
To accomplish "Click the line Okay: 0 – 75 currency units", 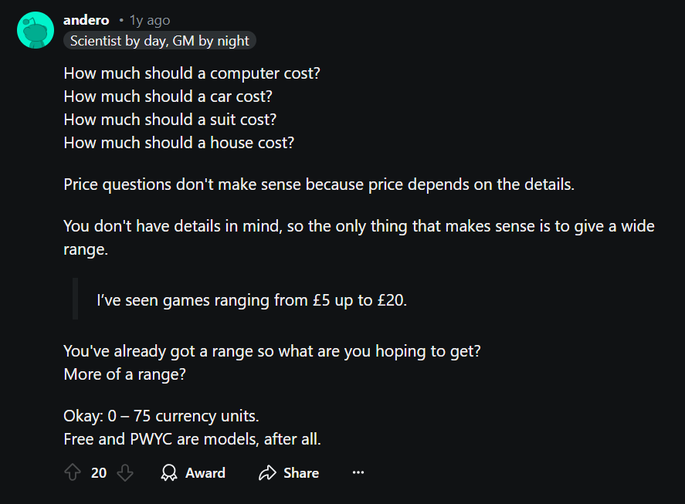I will [x=161, y=416].
